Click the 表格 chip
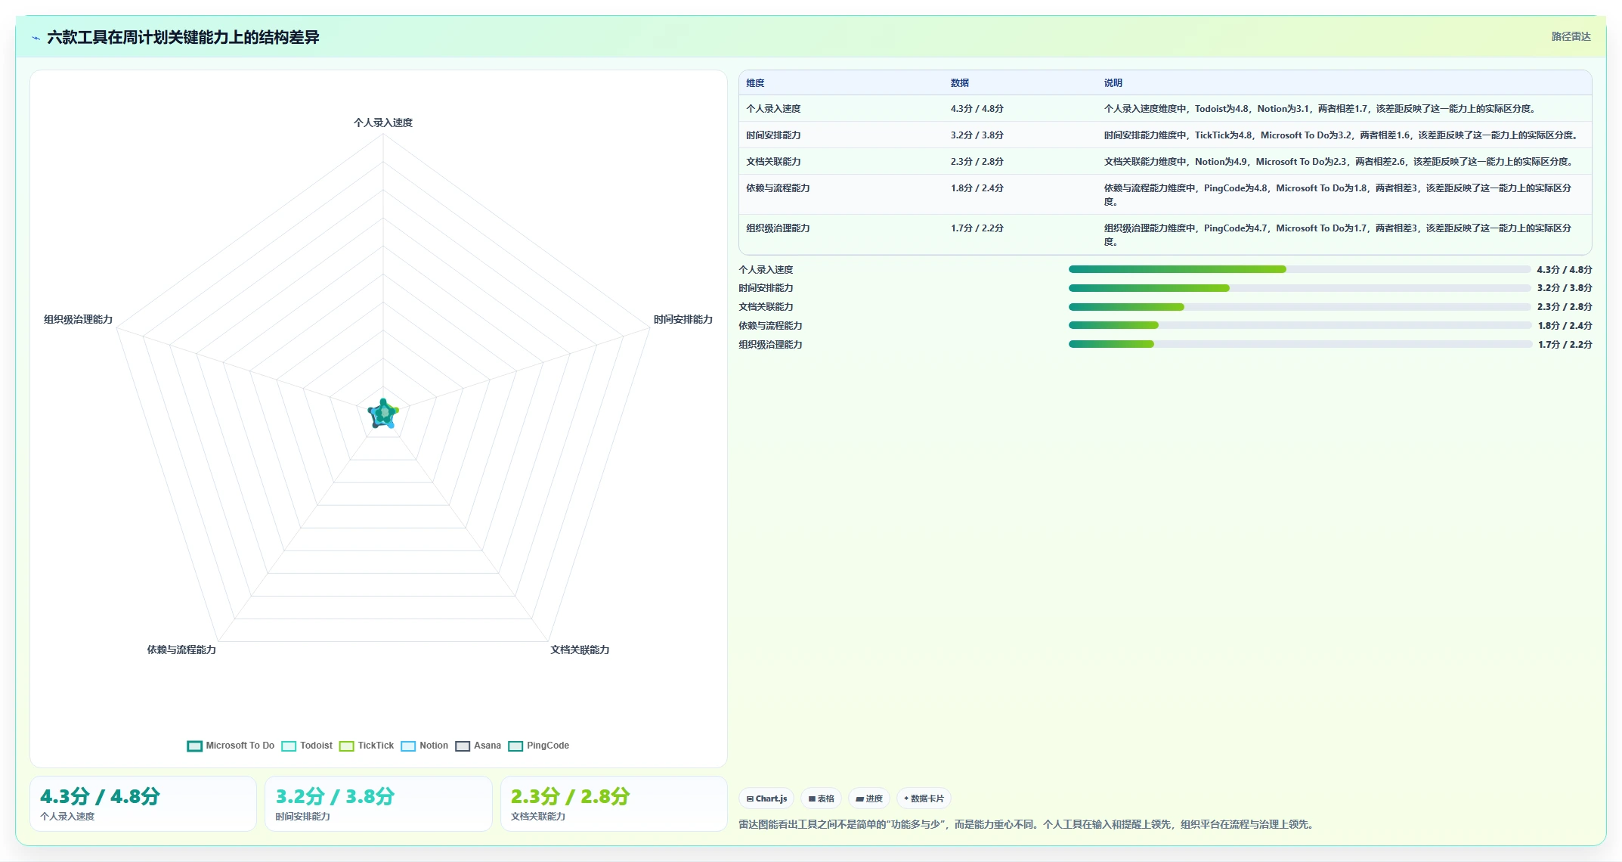1622x862 pixels. [x=821, y=798]
